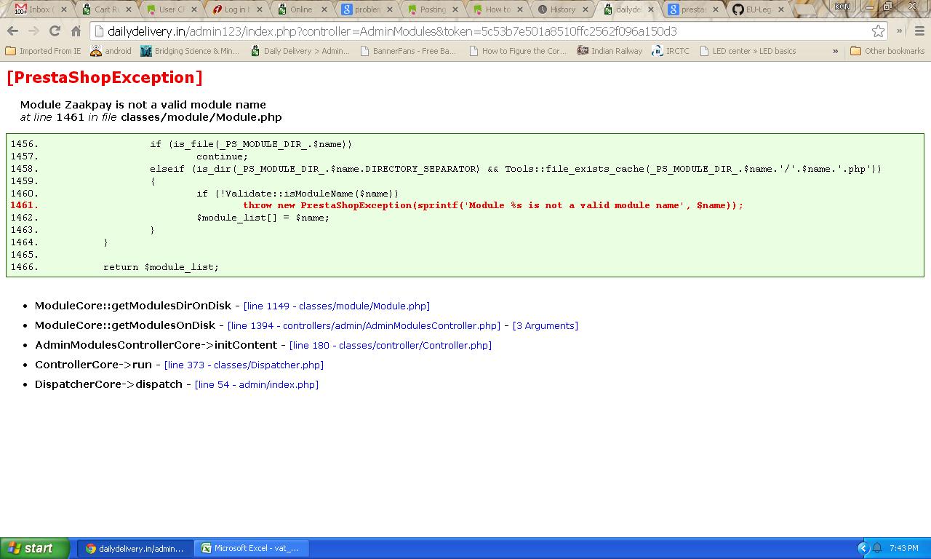This screenshot has height=559, width=931.
Task: Expand hidden system tray icons
Action: 863,548
